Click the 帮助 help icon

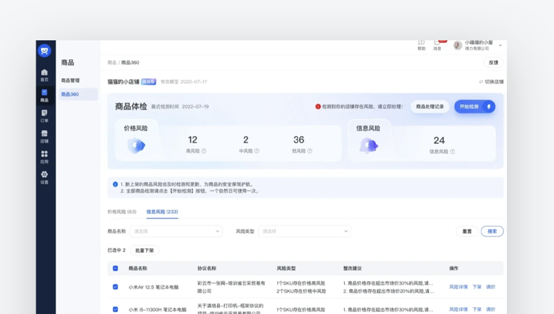coord(421,44)
